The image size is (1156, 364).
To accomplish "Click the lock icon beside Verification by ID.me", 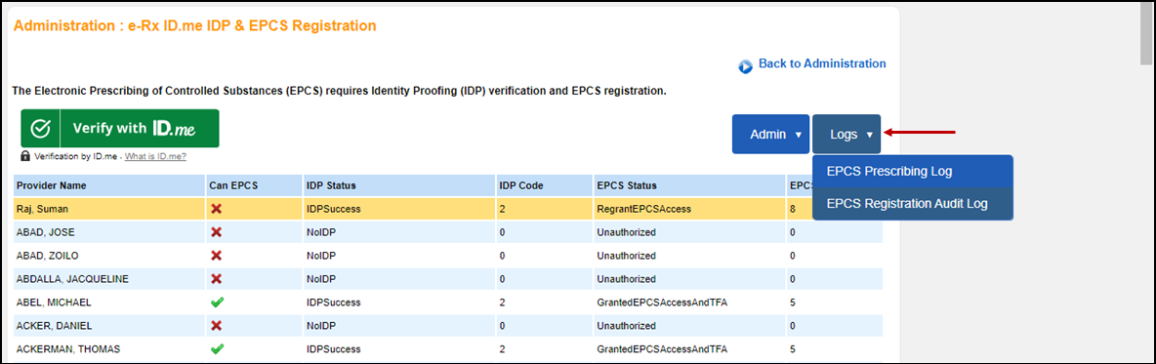I will 25,156.
